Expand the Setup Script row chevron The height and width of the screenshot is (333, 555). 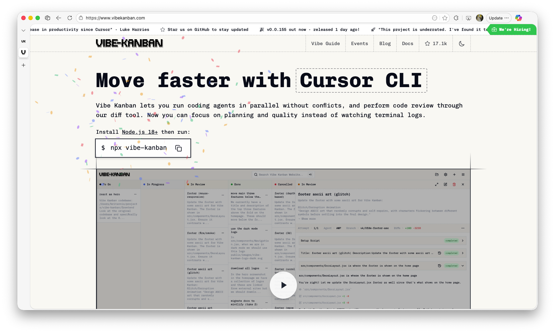pyautogui.click(x=462, y=241)
